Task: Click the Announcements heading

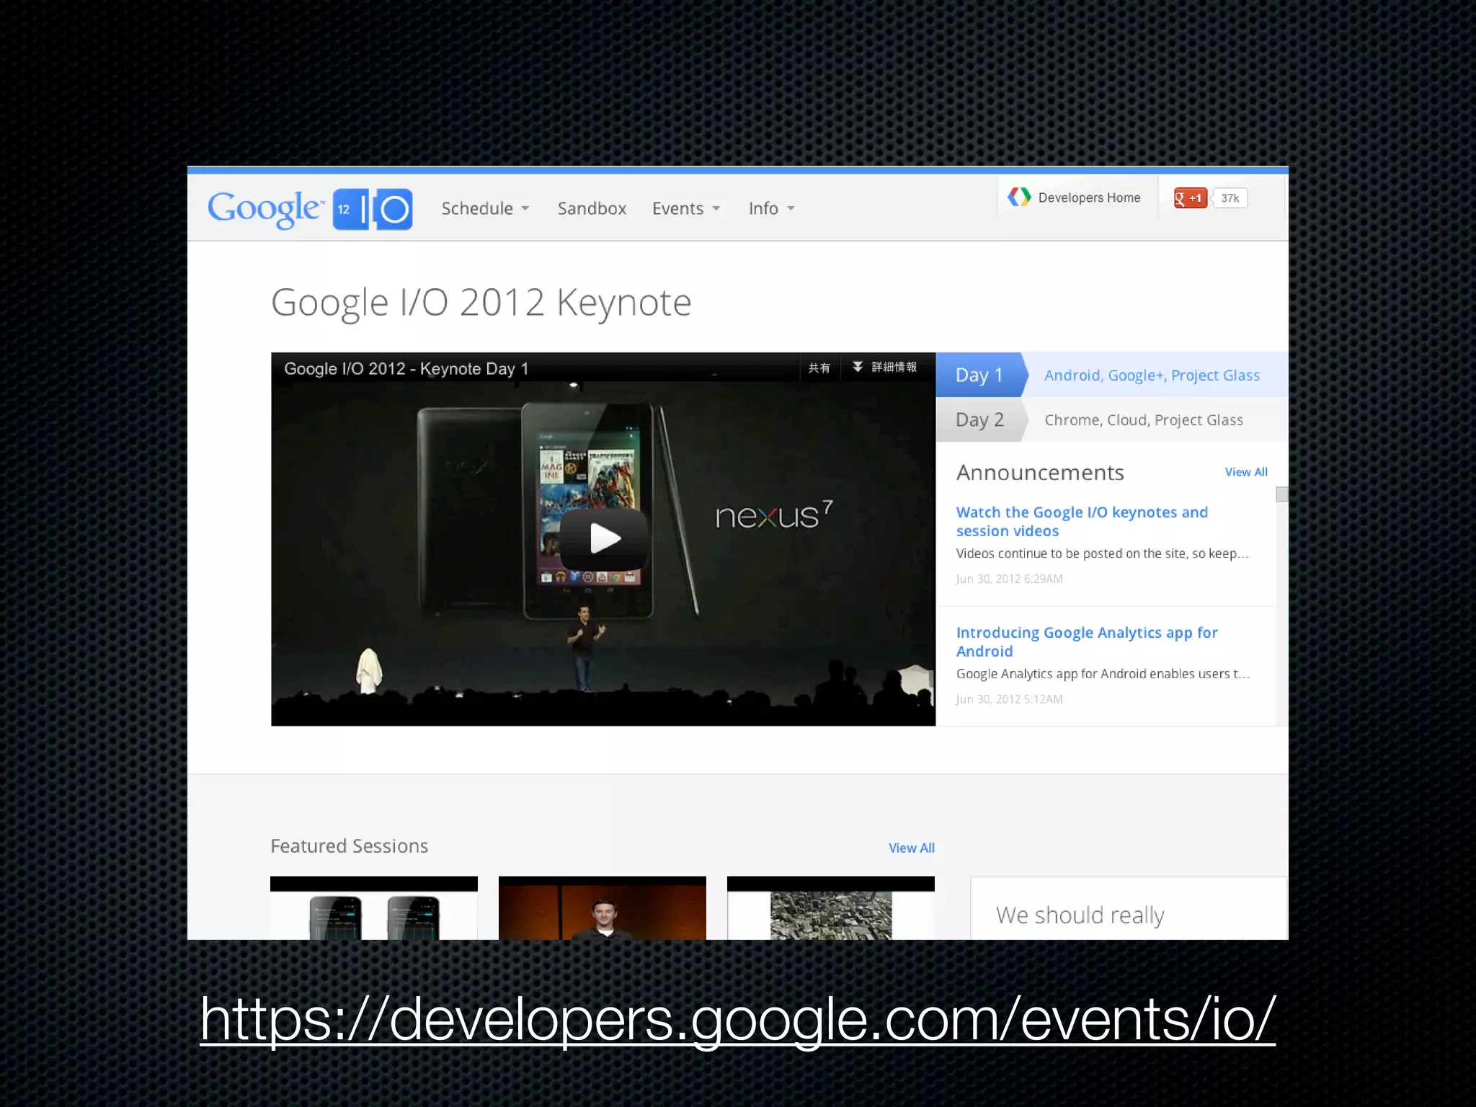Action: coord(1040,473)
